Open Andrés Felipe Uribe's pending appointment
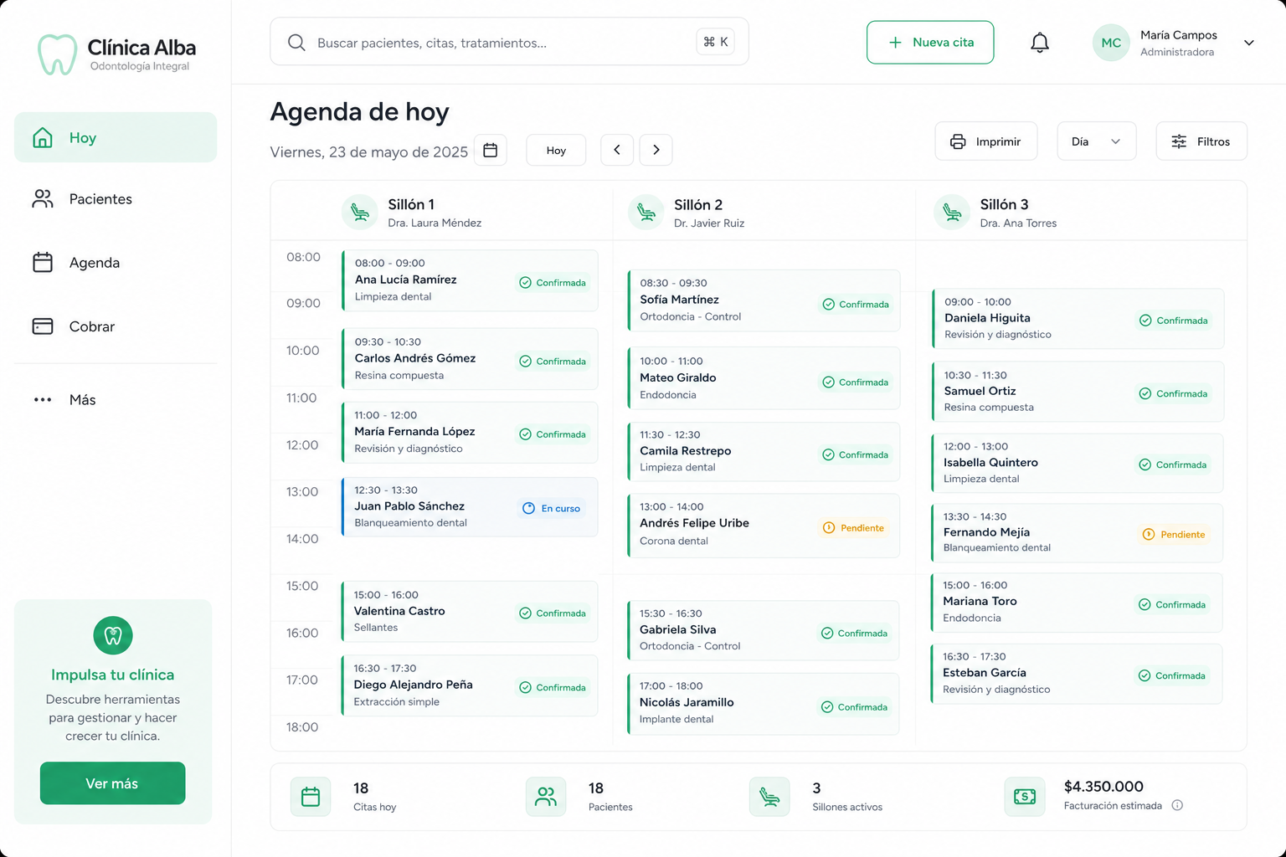 tap(764, 525)
